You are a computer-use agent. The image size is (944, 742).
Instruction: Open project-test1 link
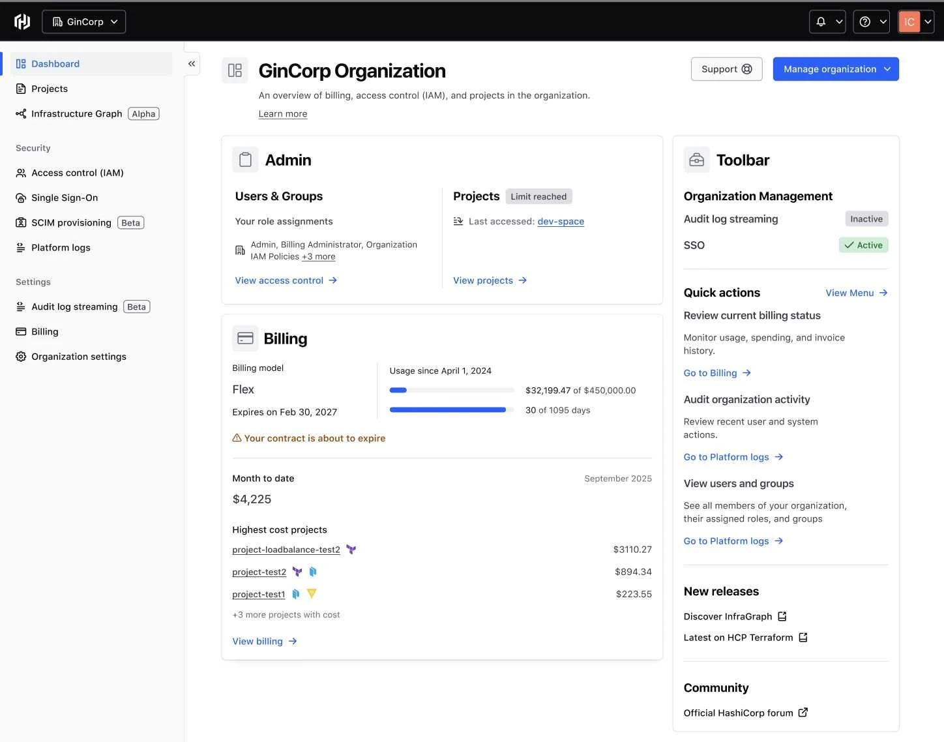259,594
